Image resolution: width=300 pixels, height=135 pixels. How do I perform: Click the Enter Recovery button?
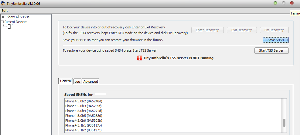[x=207, y=30]
